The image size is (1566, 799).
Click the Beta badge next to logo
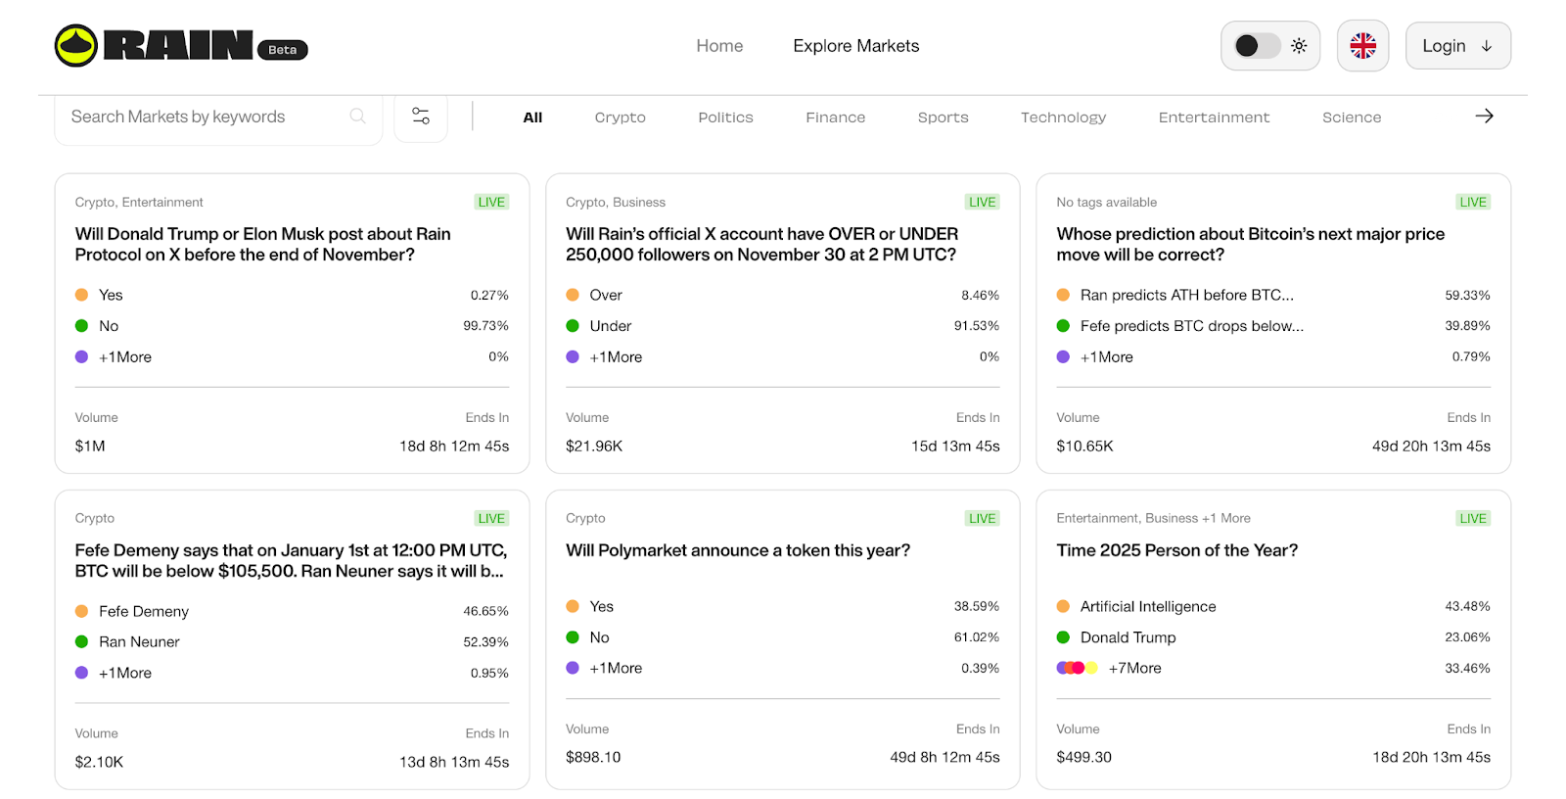click(x=283, y=50)
